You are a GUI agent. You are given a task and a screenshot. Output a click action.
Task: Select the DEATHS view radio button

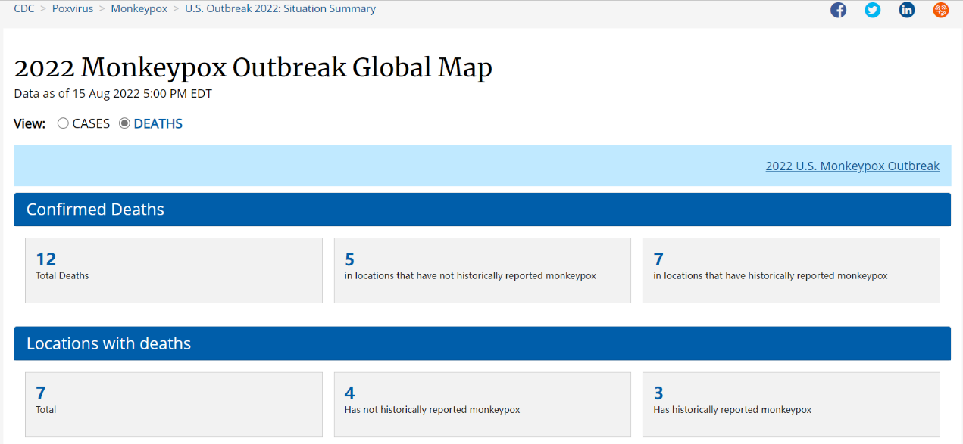124,123
